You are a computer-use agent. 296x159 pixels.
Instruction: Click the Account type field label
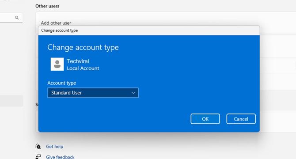point(61,83)
